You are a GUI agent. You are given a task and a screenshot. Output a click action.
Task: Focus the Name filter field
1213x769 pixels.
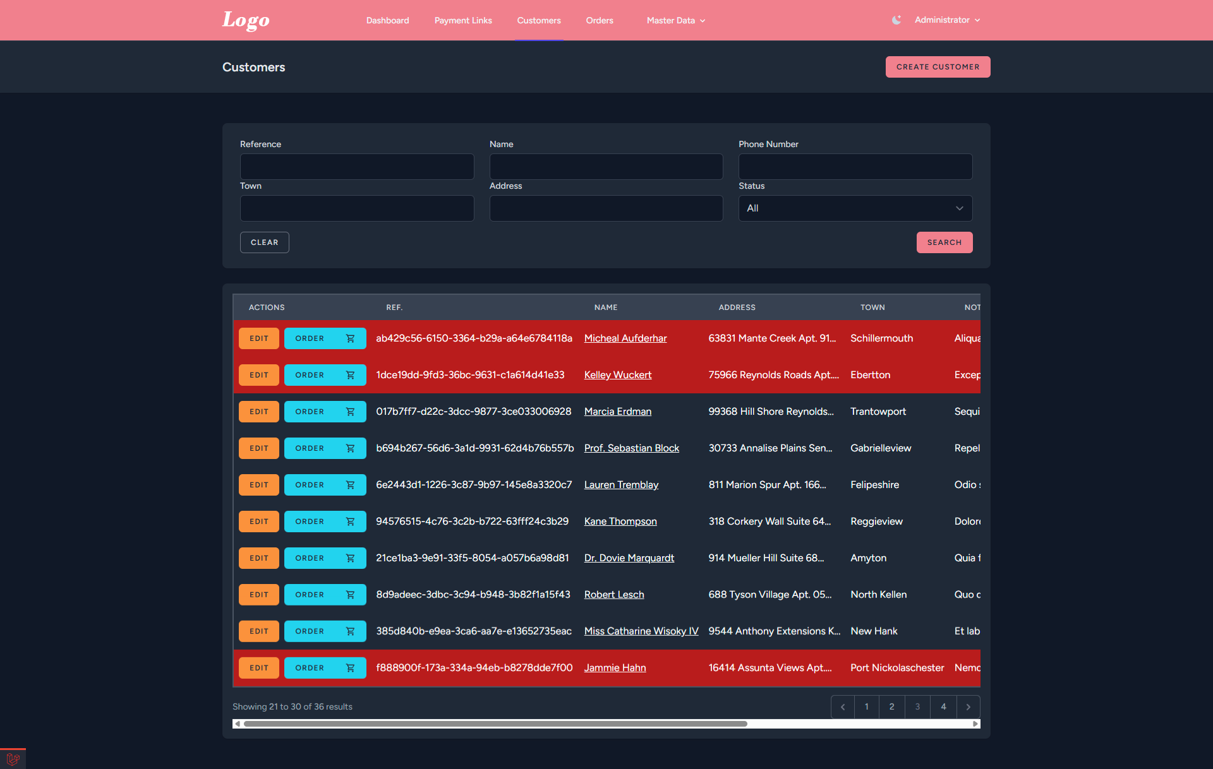[x=606, y=167]
